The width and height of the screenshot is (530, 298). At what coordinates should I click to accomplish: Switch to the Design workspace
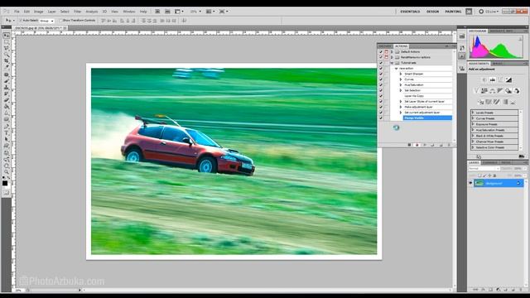point(432,12)
